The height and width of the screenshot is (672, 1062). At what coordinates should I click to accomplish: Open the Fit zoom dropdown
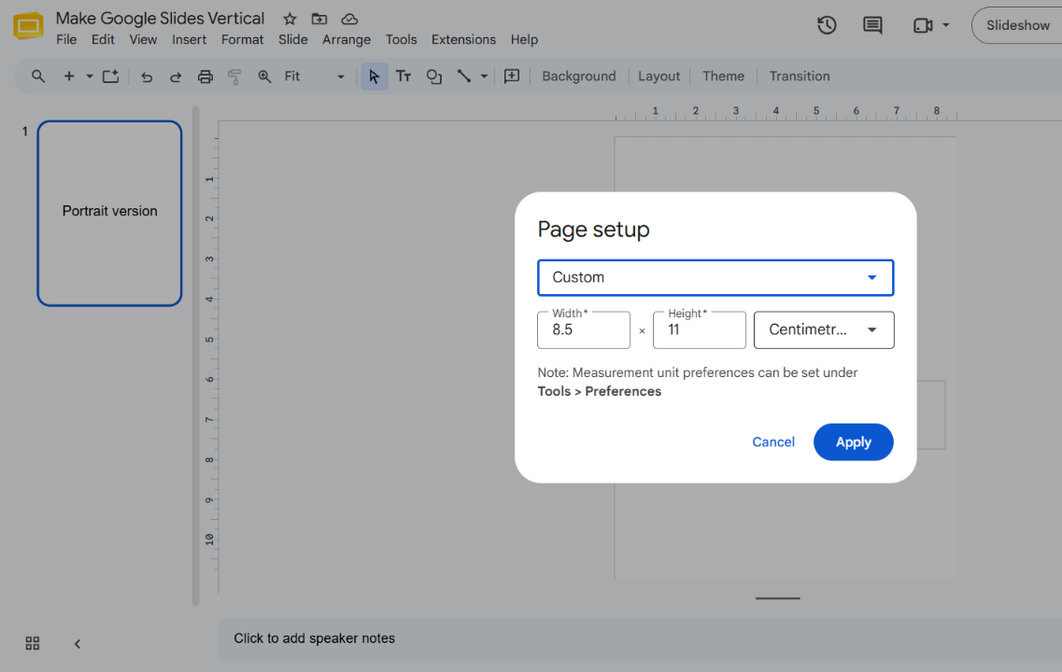click(314, 77)
